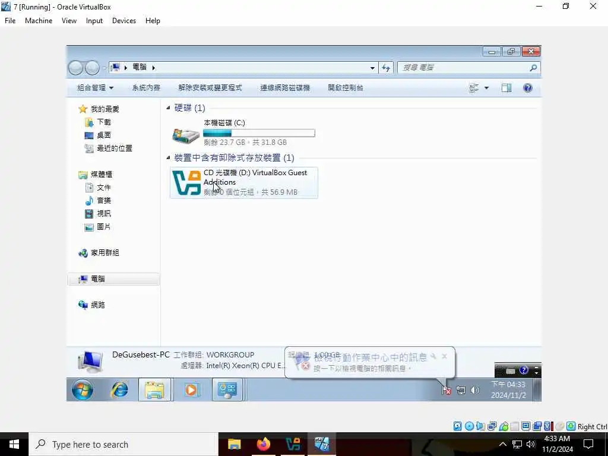This screenshot has height=456, width=608.
Task: Select 音樂 library in sidebar
Action: (x=98, y=201)
